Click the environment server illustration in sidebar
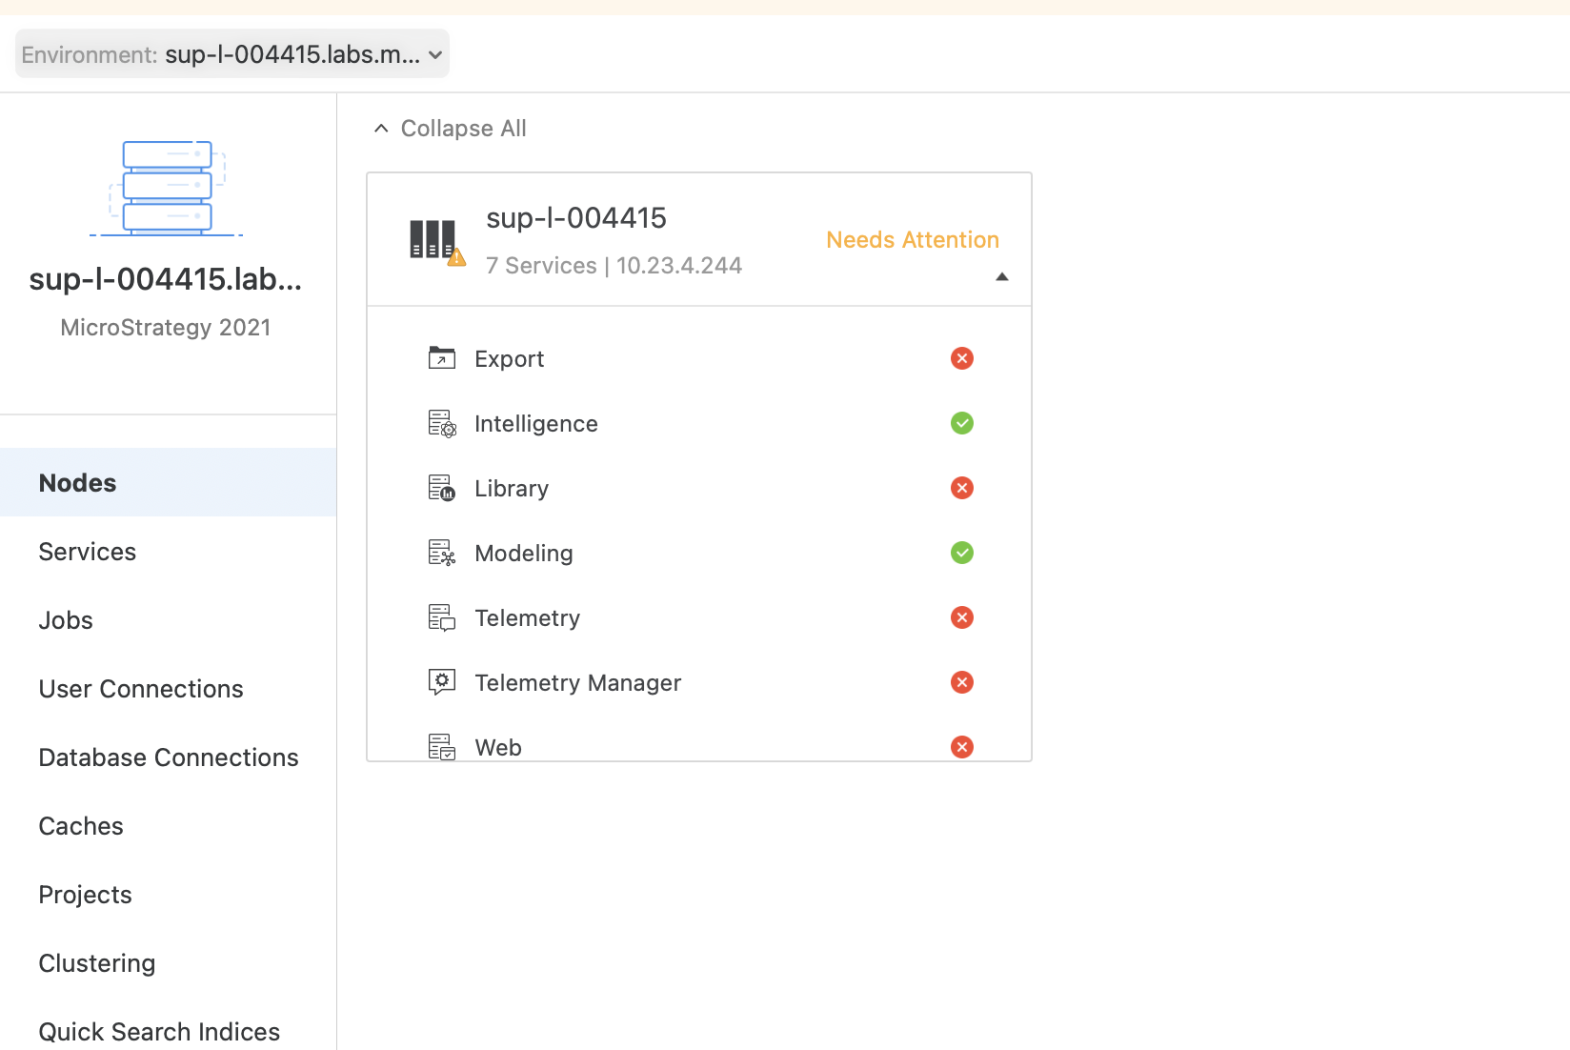Viewport: 1570px width, 1050px height. (167, 188)
